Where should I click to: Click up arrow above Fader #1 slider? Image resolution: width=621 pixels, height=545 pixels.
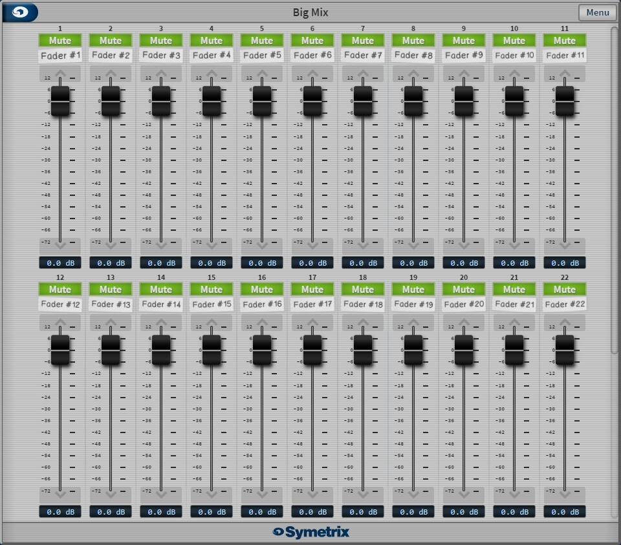pos(60,73)
